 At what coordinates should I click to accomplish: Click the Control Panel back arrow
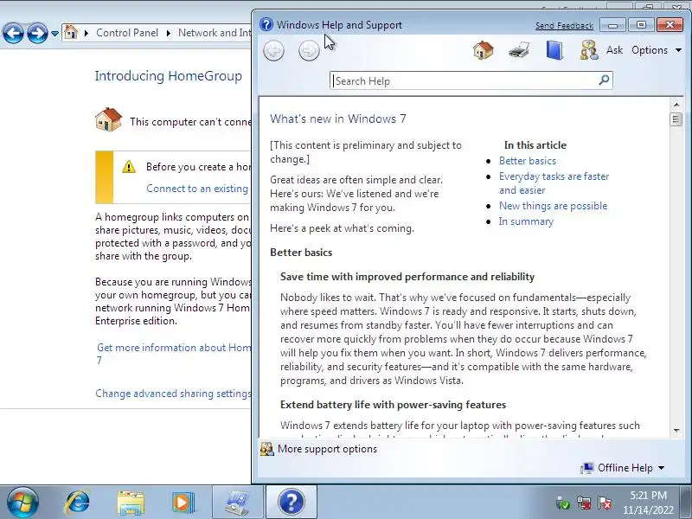[13, 33]
